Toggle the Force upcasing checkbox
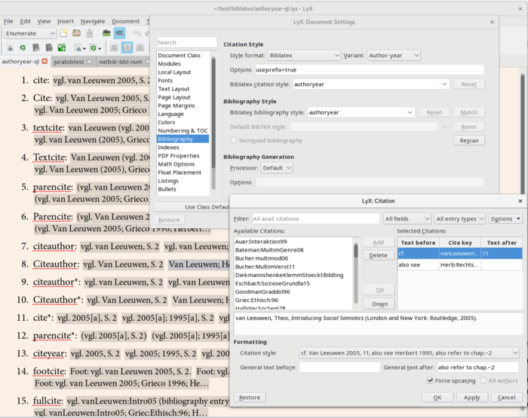This screenshot has width=528, height=418. click(431, 380)
